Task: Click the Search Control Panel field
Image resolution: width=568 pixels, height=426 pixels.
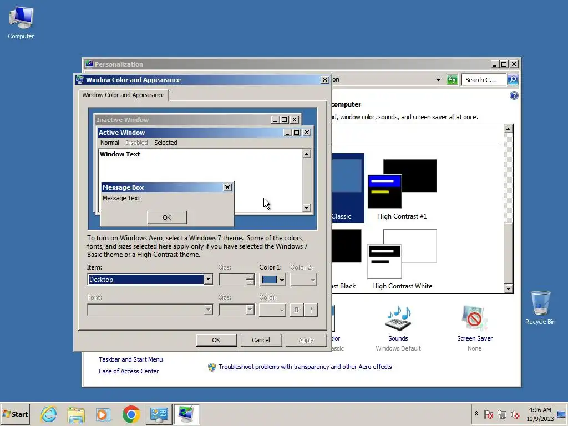Action: pos(484,80)
